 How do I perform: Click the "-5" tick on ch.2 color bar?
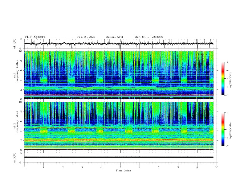coord(227,129)
